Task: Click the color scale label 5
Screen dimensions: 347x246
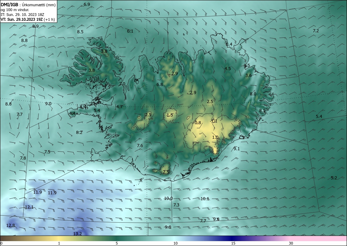Action: (x=117, y=243)
